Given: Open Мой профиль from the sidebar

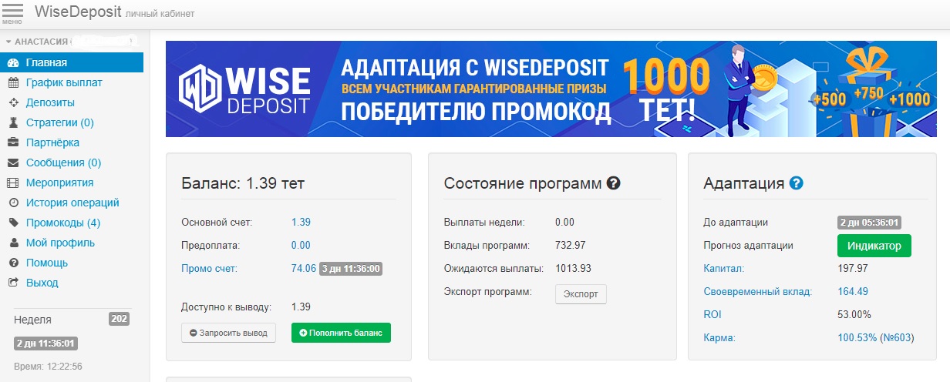Looking at the screenshot, I should pos(60,243).
